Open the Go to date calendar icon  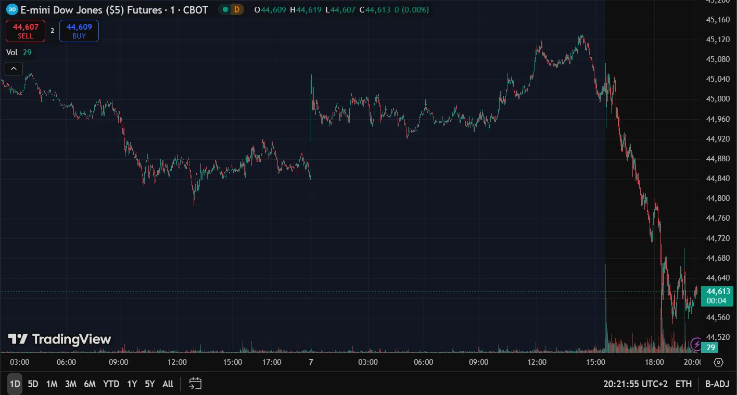coord(195,384)
